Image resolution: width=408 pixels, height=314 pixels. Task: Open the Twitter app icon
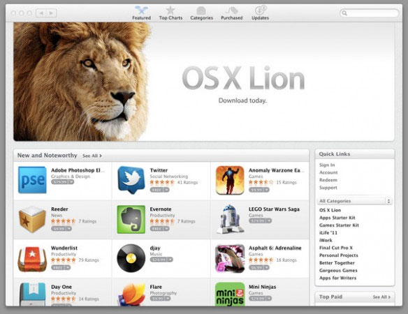pos(131,180)
